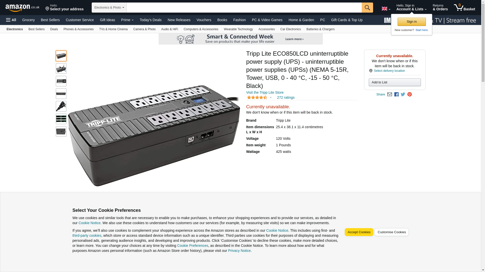Expand the star ratings breakdown chevron
The width and height of the screenshot is (485, 272).
pyautogui.click(x=271, y=98)
